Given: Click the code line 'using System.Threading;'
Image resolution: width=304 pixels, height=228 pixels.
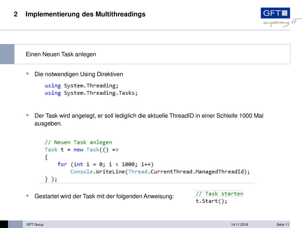Looking at the screenshot, I should coord(81,85).
